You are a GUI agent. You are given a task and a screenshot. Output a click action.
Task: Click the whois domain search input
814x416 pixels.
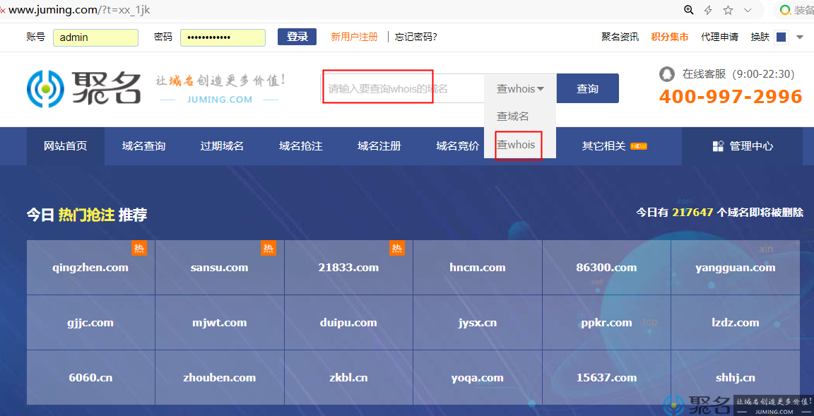[x=403, y=89]
